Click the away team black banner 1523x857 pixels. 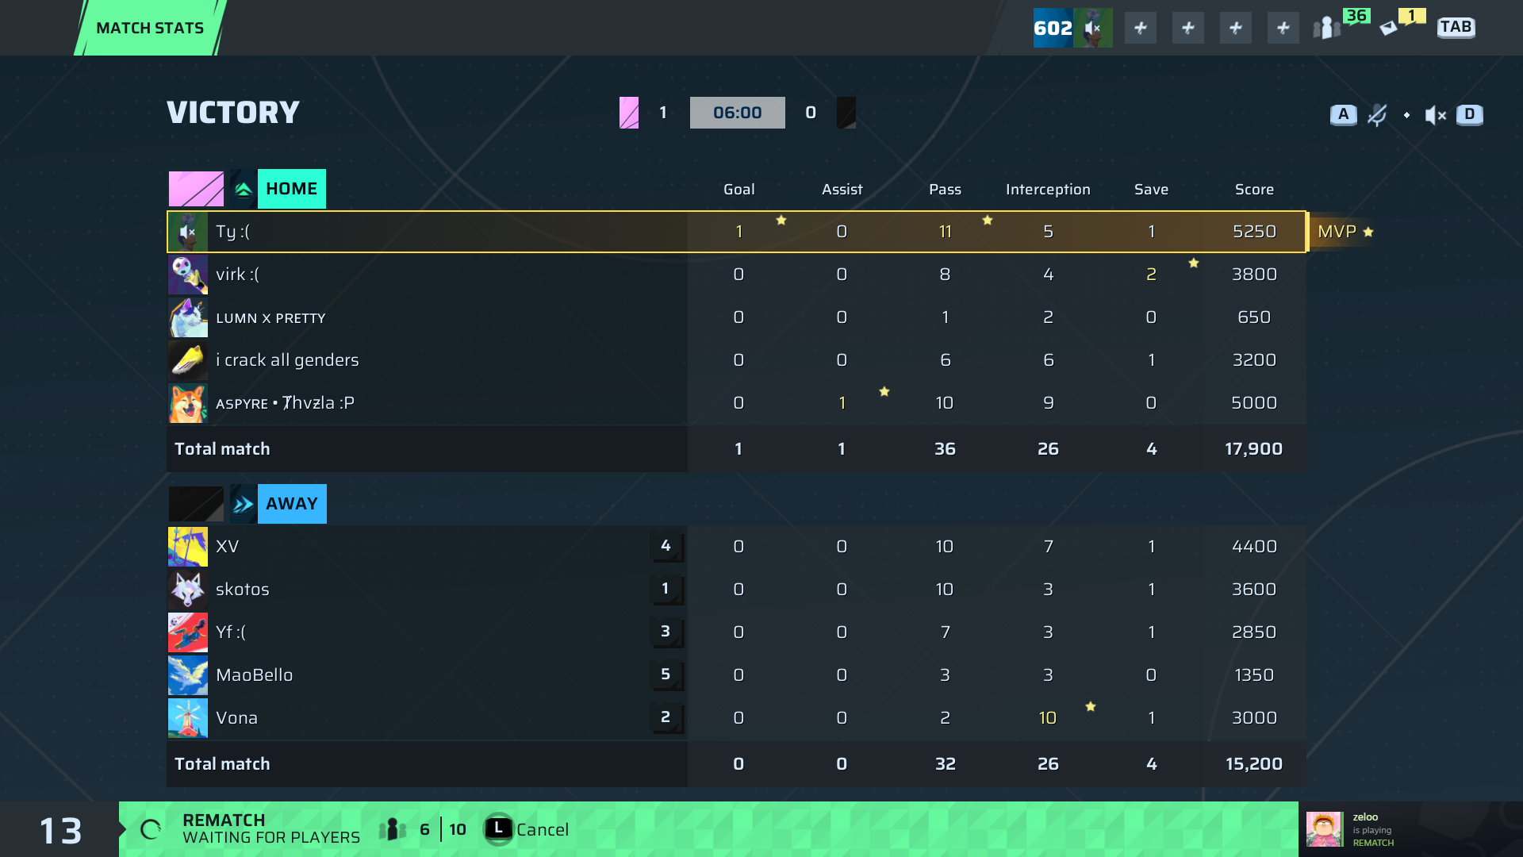(x=196, y=504)
